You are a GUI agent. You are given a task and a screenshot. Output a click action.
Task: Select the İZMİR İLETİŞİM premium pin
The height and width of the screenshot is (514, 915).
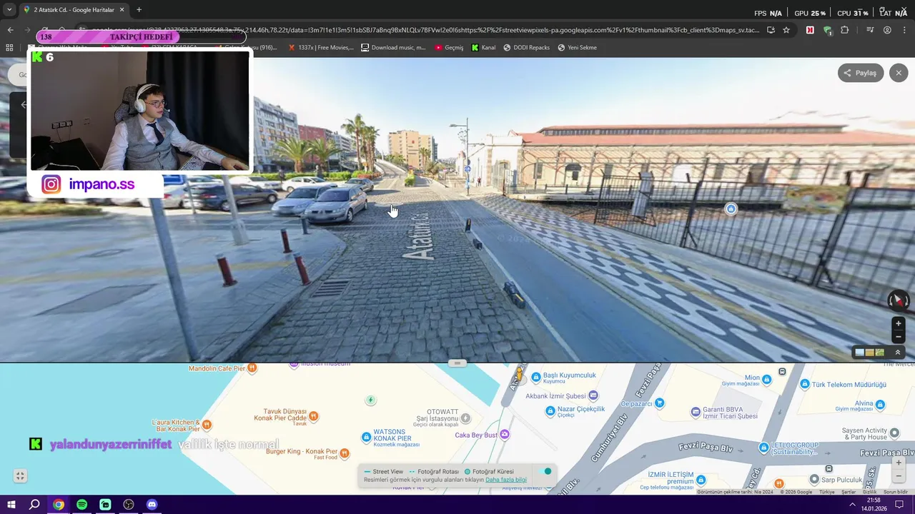pyautogui.click(x=701, y=480)
